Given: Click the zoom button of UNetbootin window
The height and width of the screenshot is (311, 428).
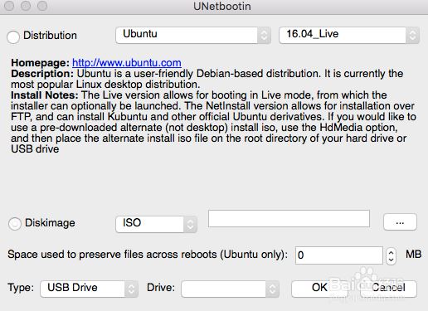Looking at the screenshot, I should [42, 6].
